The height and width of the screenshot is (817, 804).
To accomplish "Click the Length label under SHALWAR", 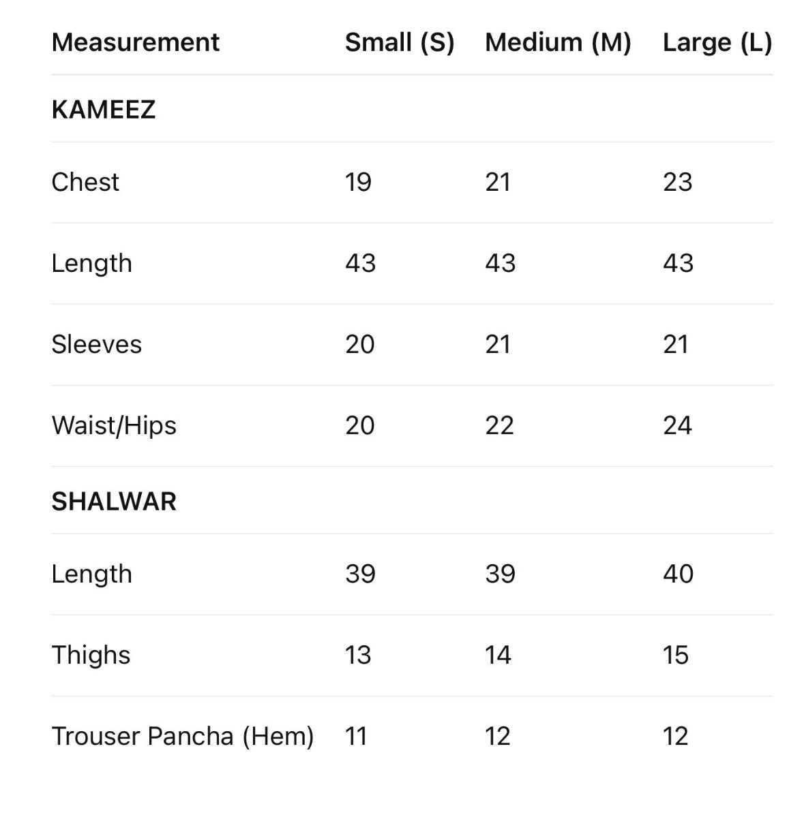I will 91,574.
